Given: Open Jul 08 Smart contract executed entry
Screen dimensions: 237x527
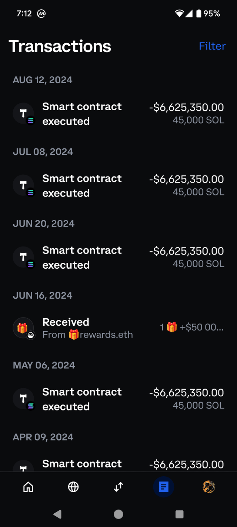Looking at the screenshot, I should [82, 185].
